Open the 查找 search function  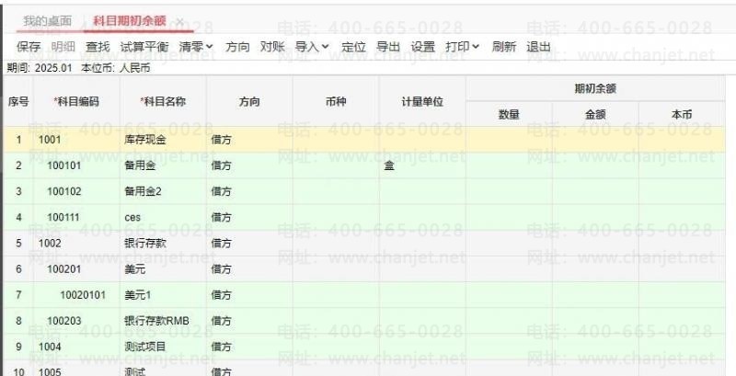[x=98, y=46]
